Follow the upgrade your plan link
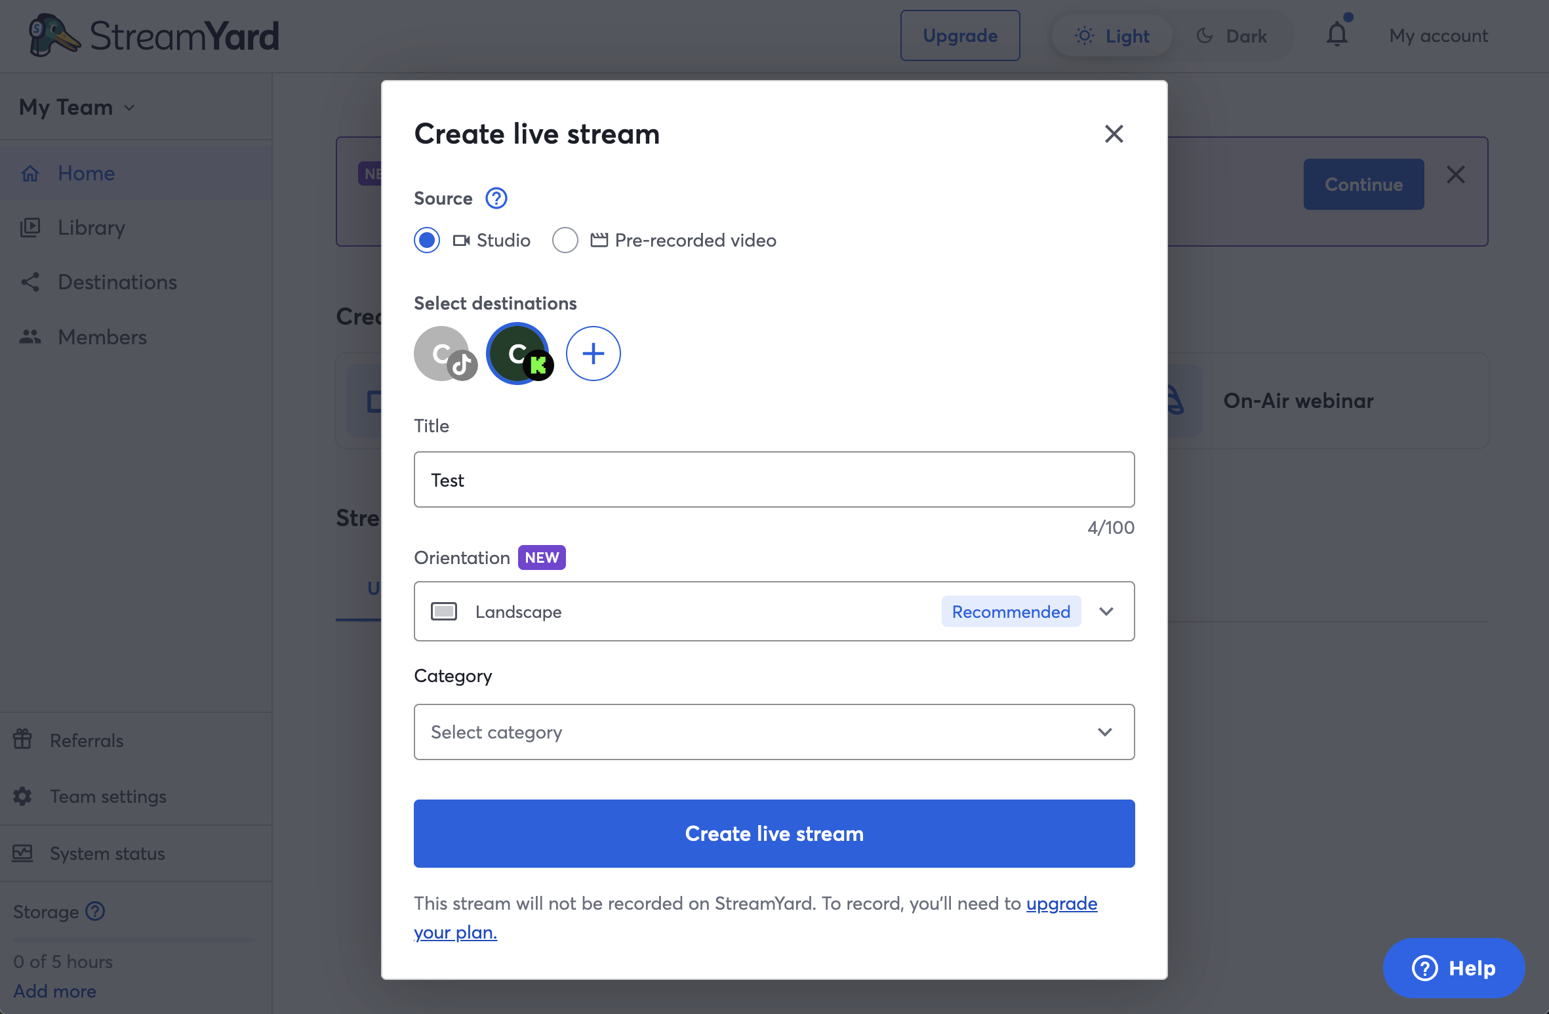 755,918
